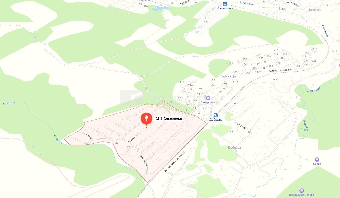
Task: Click house number 231А
Action: [x=314, y=49]
